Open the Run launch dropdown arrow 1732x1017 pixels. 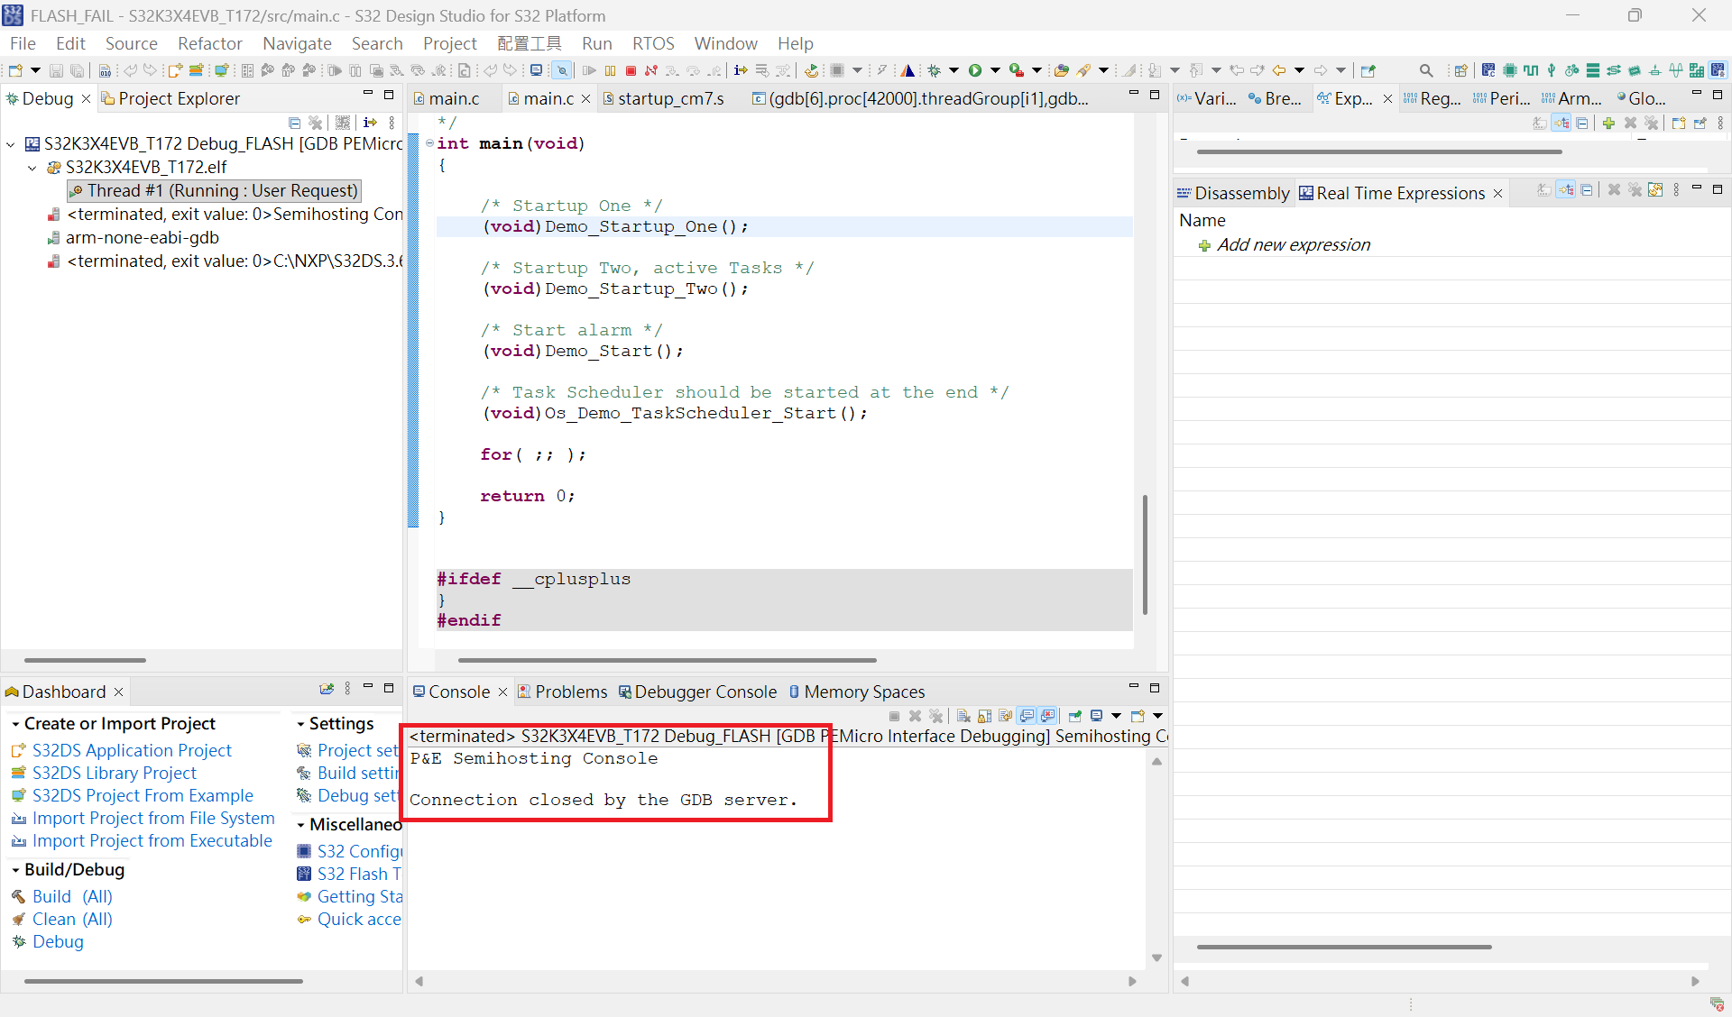(x=995, y=70)
